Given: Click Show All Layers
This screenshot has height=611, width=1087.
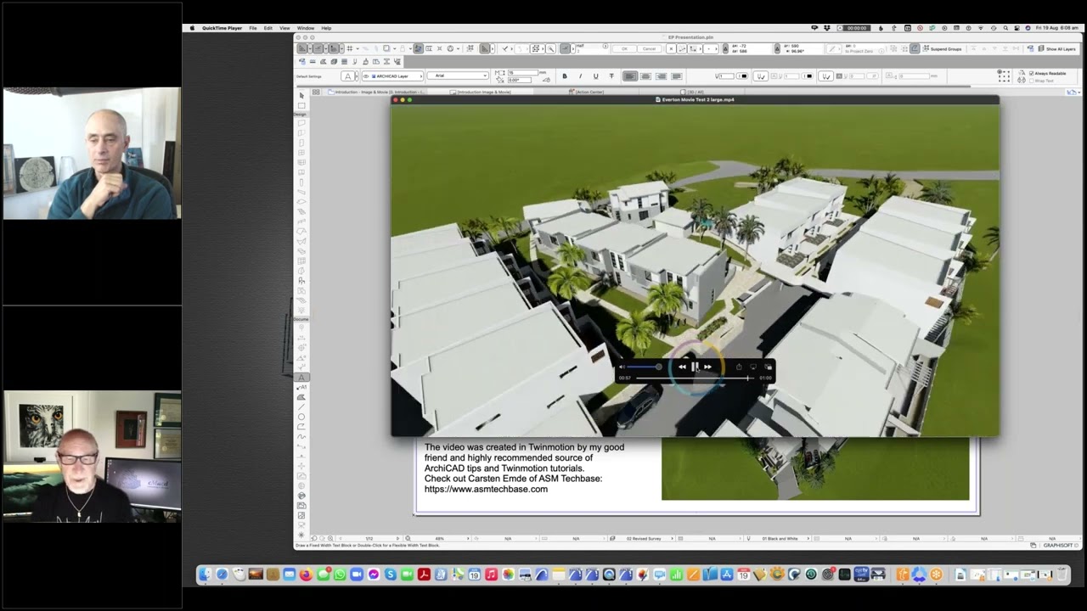Looking at the screenshot, I should (x=1056, y=49).
